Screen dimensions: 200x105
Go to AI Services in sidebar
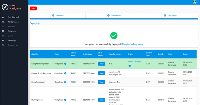pos(13,22)
